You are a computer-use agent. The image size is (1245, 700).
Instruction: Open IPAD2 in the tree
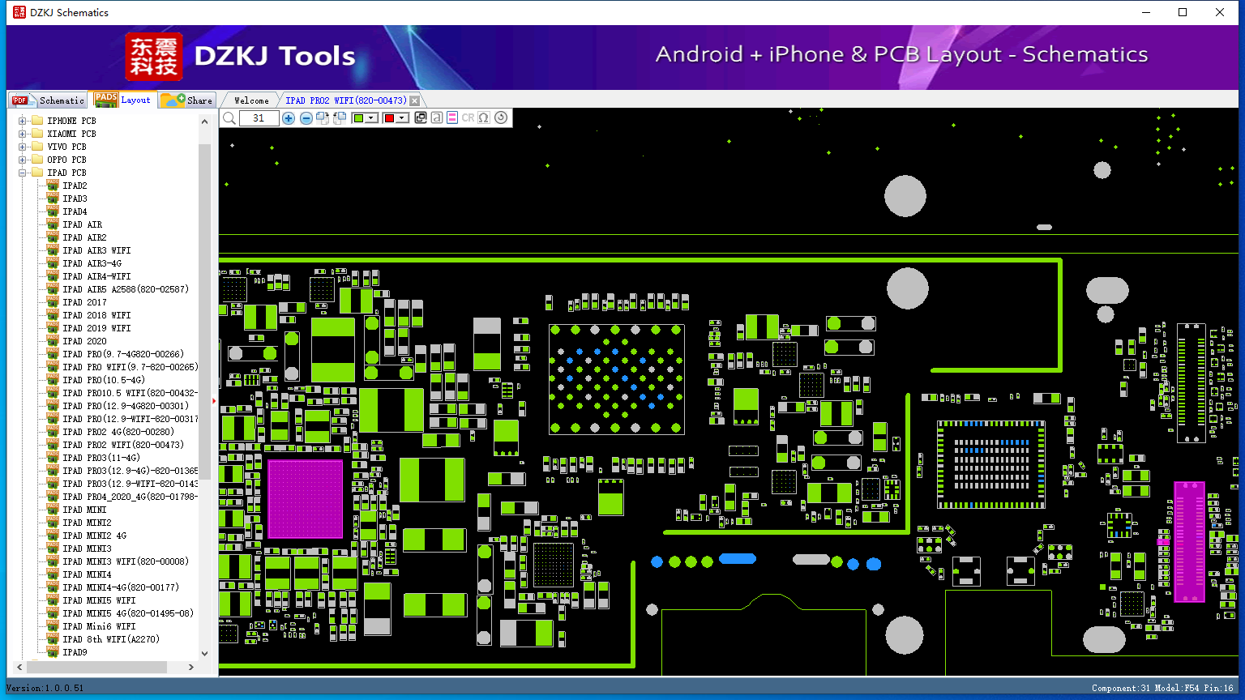click(75, 186)
